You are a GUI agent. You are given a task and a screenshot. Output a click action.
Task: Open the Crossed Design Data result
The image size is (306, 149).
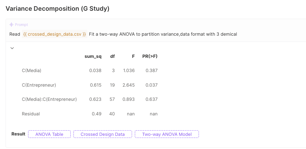pyautogui.click(x=103, y=134)
